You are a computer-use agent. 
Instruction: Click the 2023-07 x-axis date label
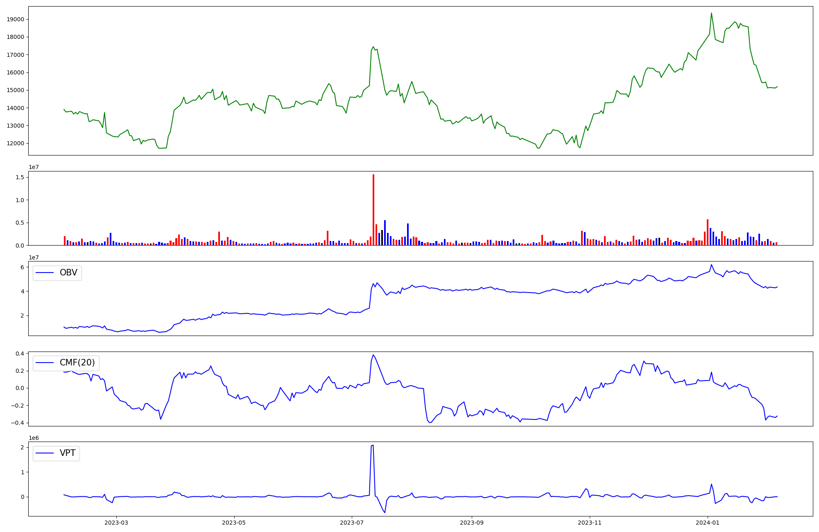click(x=352, y=523)
